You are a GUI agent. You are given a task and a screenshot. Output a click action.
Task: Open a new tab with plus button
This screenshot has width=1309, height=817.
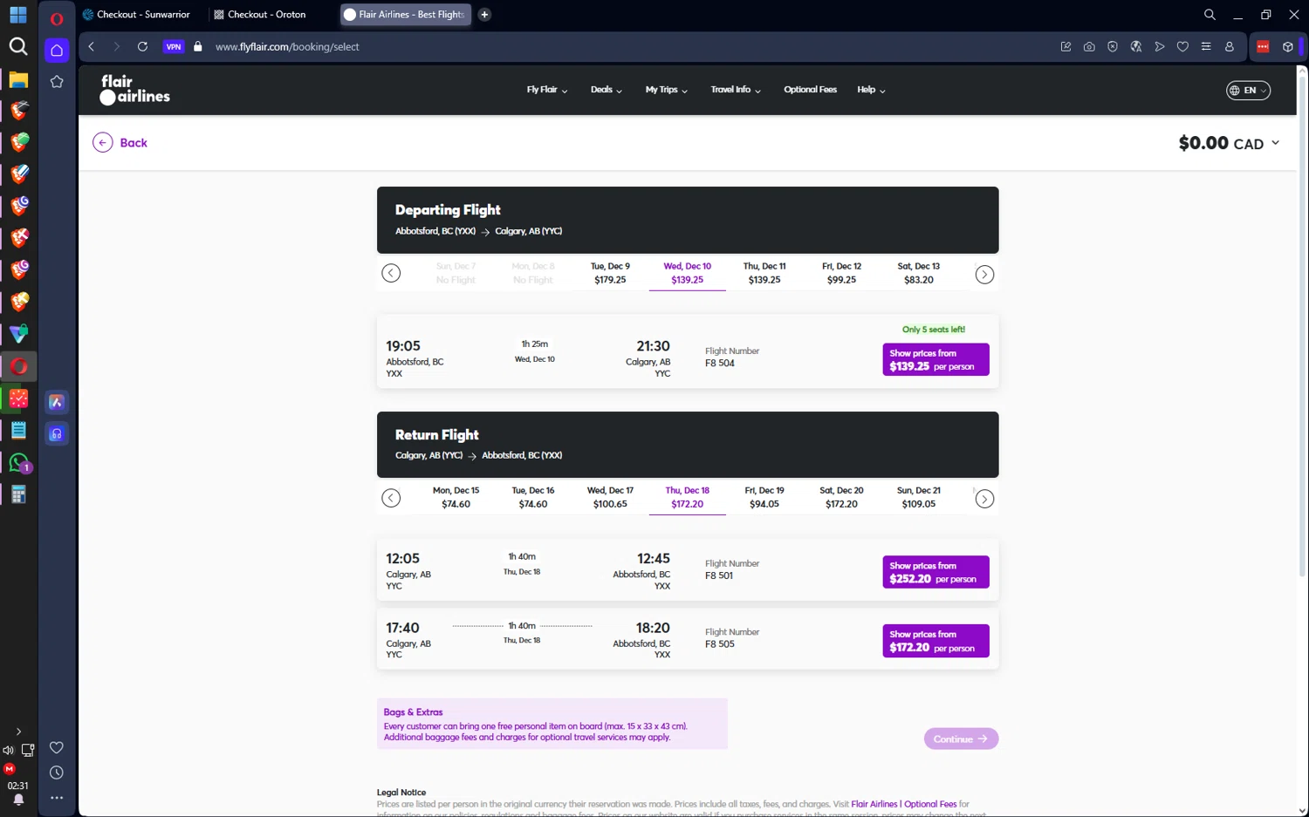pos(484,15)
